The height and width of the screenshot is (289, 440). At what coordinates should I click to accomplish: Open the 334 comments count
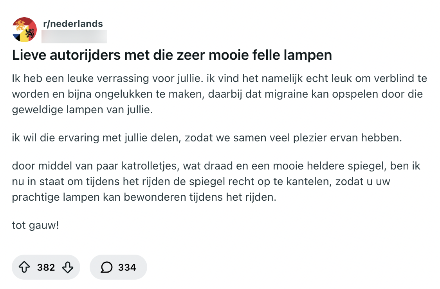(x=127, y=268)
